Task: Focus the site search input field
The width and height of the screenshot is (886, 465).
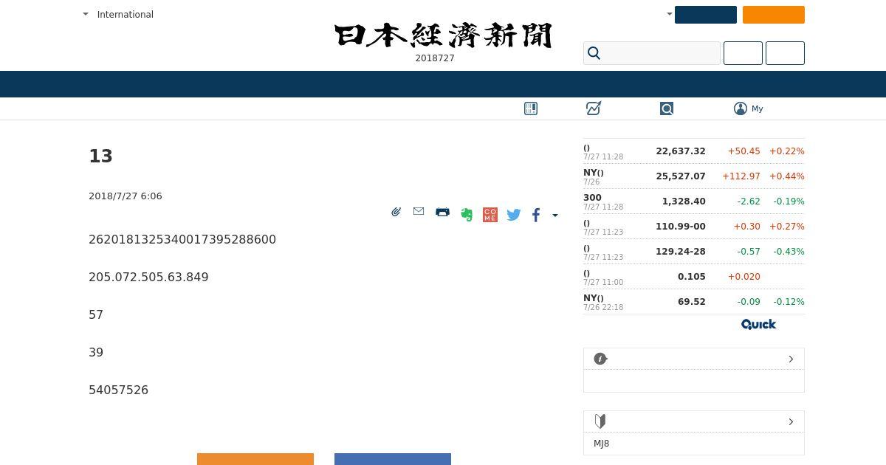Action: [652, 53]
